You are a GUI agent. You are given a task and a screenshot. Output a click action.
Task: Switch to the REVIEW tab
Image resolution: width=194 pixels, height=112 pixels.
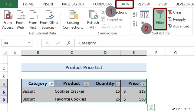pyautogui.click(x=144, y=4)
